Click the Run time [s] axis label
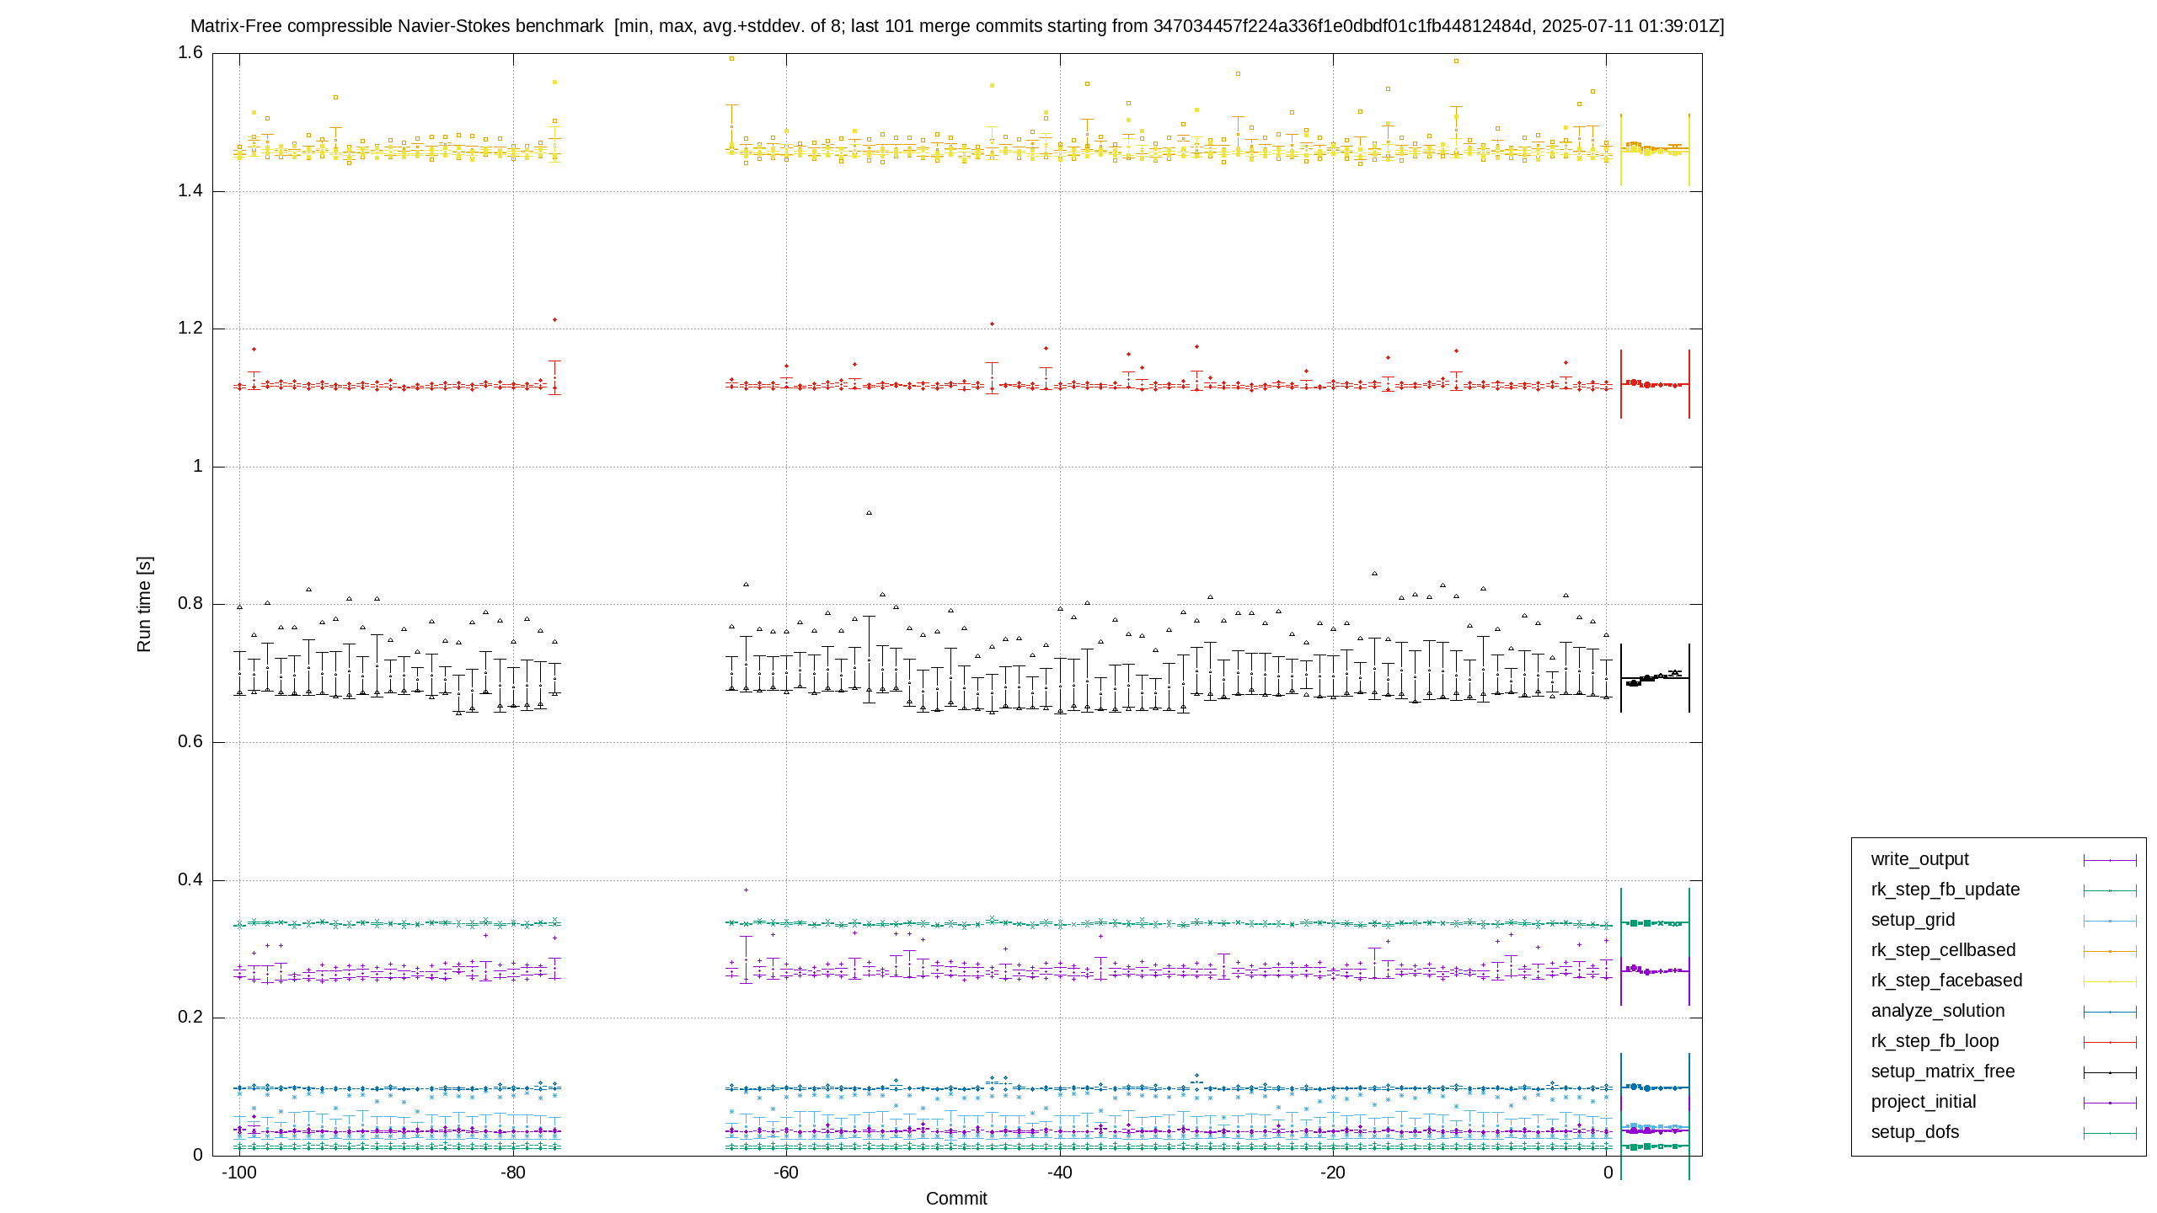2157x1213 pixels. point(144,604)
